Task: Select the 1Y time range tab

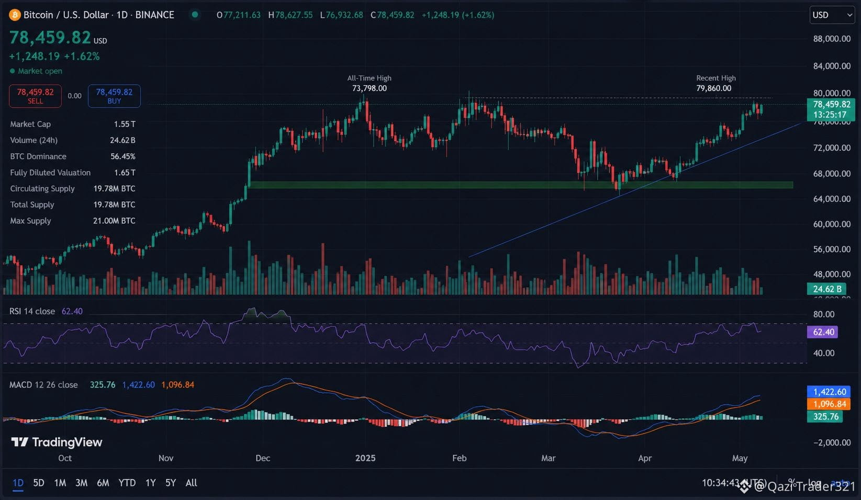Action: (151, 483)
